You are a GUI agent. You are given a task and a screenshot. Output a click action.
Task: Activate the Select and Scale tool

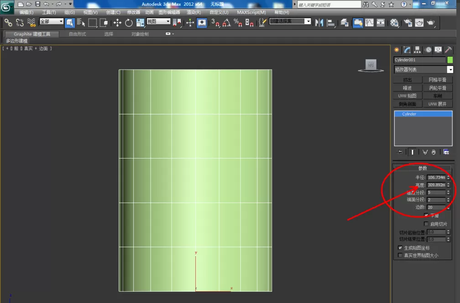click(x=140, y=23)
